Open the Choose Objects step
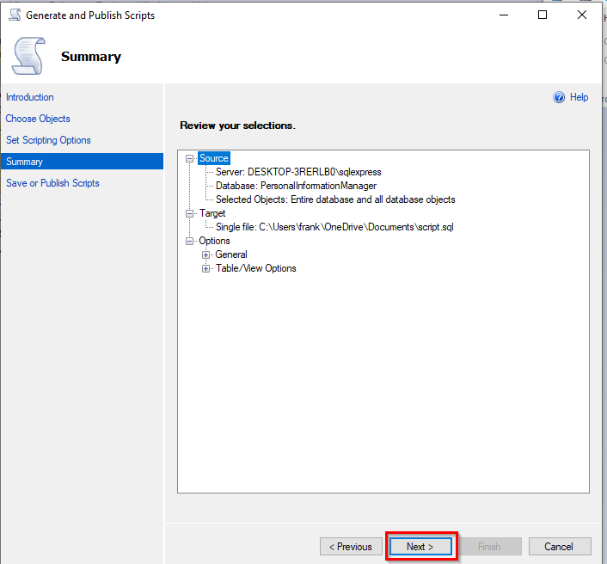This screenshot has width=607, height=564. click(x=38, y=119)
